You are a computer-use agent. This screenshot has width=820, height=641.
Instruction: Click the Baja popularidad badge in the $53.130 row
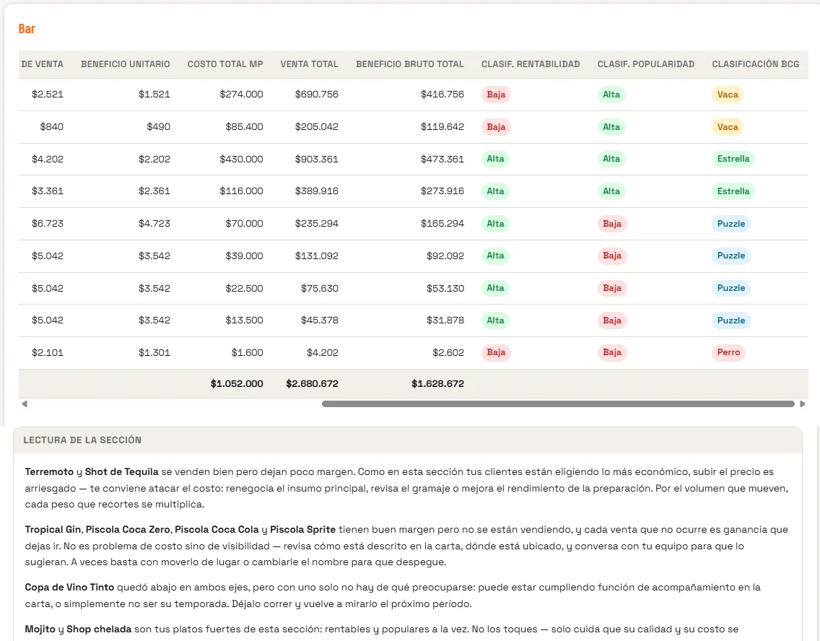pyautogui.click(x=612, y=288)
